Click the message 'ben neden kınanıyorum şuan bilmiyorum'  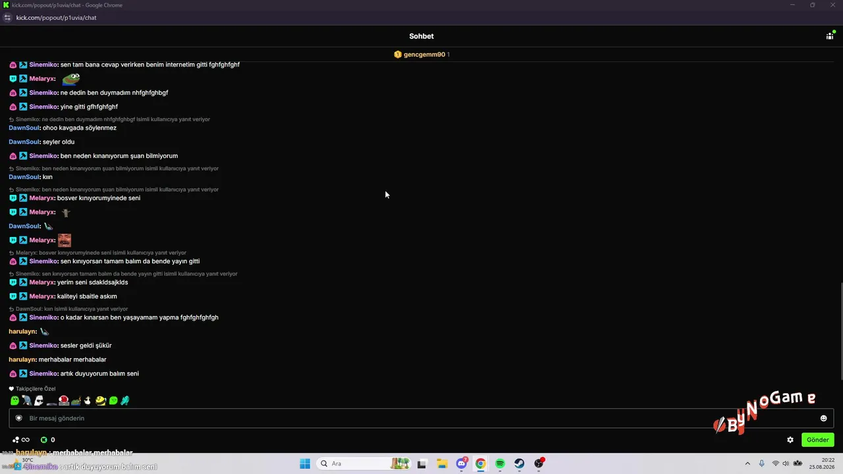(119, 156)
